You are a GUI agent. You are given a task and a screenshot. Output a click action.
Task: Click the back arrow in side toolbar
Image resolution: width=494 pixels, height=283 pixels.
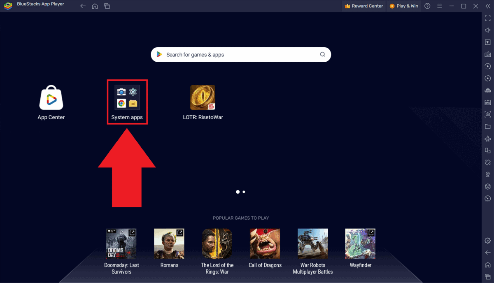click(488, 253)
